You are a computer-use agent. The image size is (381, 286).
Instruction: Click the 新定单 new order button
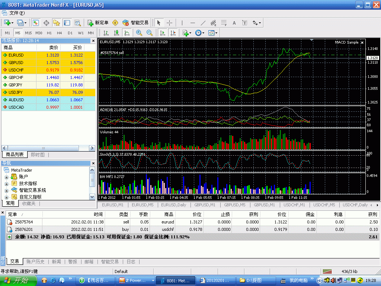(97, 23)
